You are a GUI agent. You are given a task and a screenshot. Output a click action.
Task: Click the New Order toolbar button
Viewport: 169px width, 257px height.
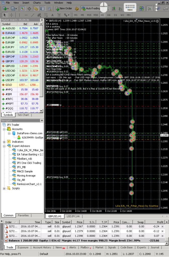coord(64,8)
